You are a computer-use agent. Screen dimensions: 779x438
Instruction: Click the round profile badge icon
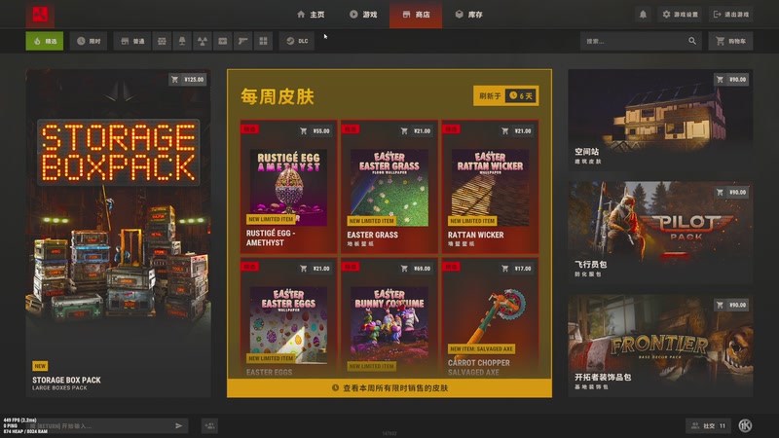pos(745,425)
